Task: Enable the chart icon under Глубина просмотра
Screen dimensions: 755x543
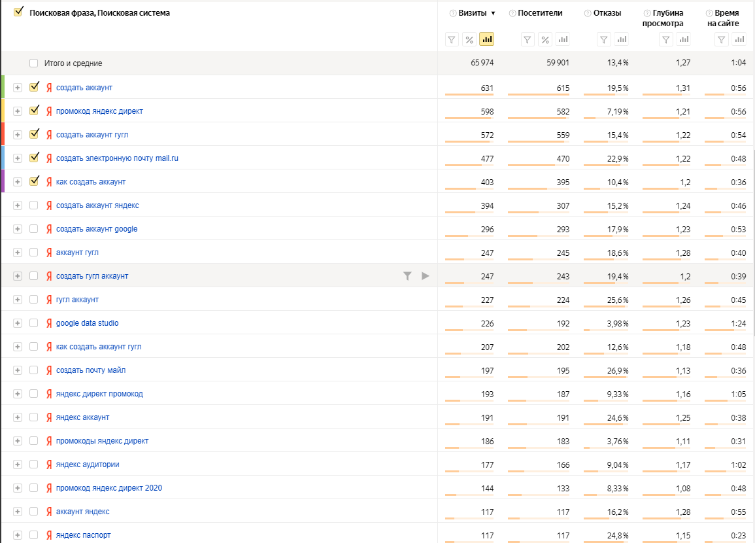Action: (x=684, y=39)
